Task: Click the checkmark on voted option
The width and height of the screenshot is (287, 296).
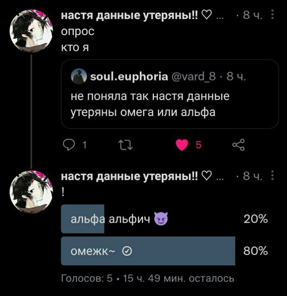Action: click(127, 251)
